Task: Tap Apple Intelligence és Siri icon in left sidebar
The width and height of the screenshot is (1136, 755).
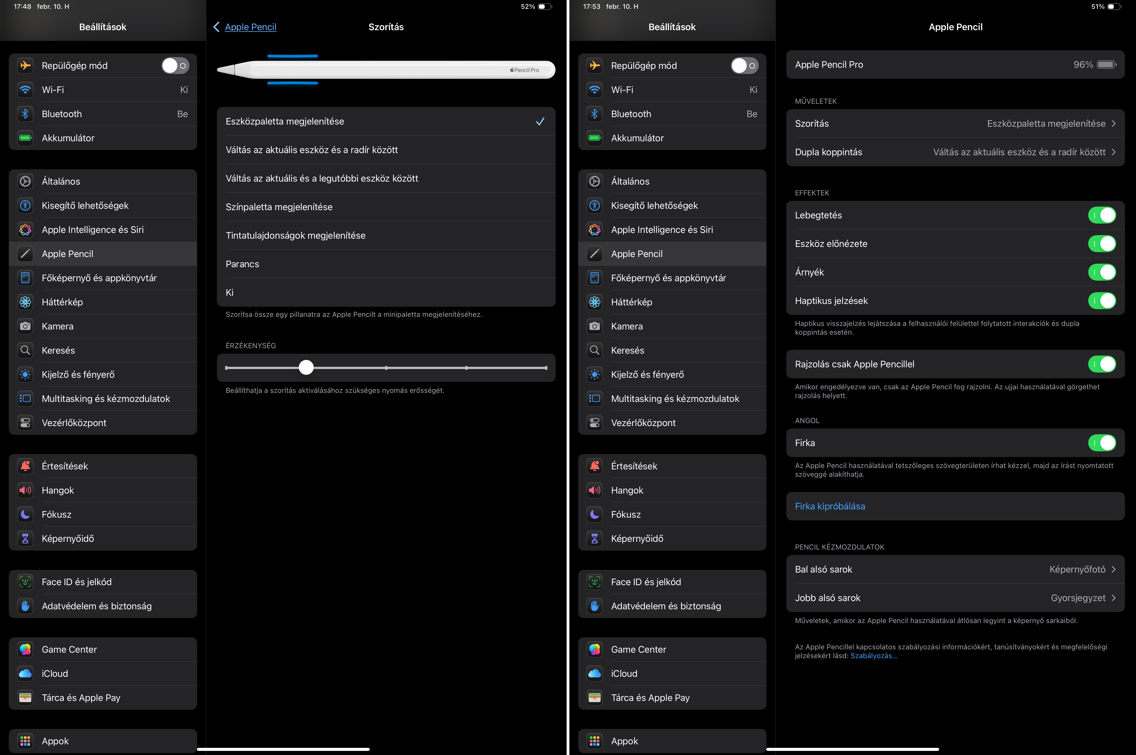Action: click(25, 230)
